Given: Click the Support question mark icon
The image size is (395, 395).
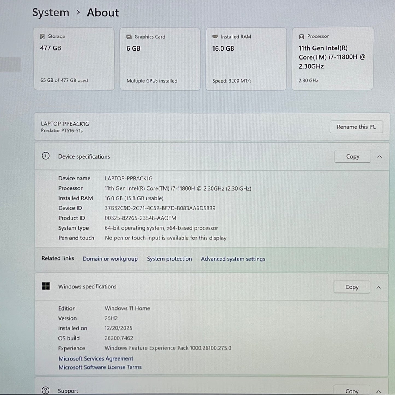Looking at the screenshot, I should 46,390.
